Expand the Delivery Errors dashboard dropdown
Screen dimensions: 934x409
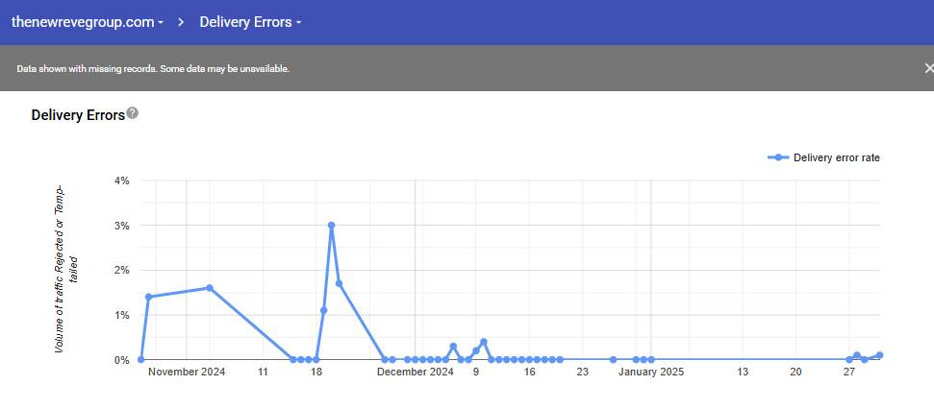(250, 21)
